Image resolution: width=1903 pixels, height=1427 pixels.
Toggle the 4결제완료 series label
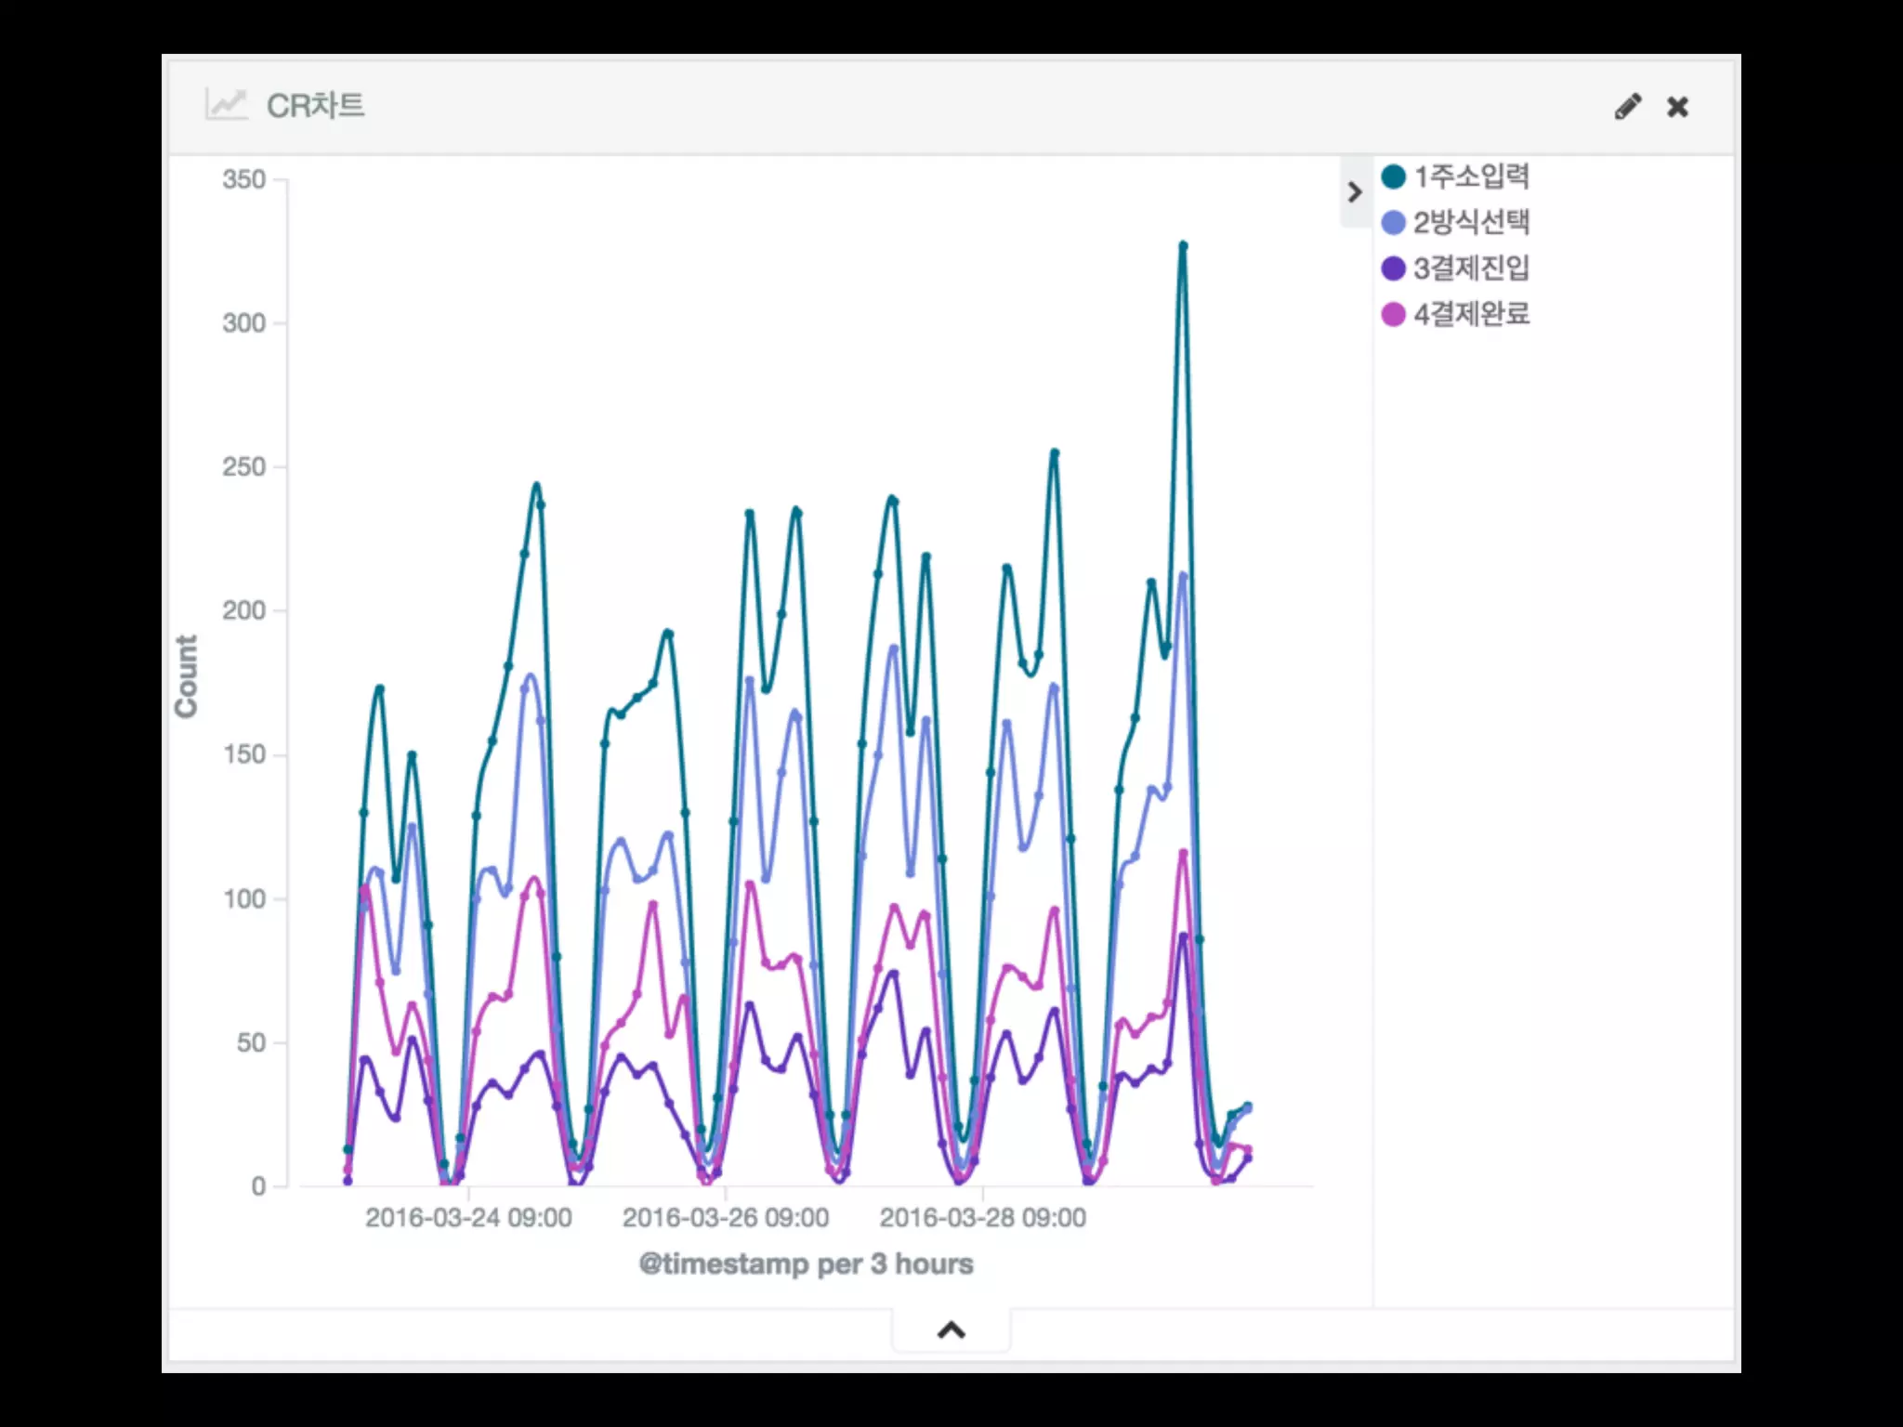coord(1471,315)
